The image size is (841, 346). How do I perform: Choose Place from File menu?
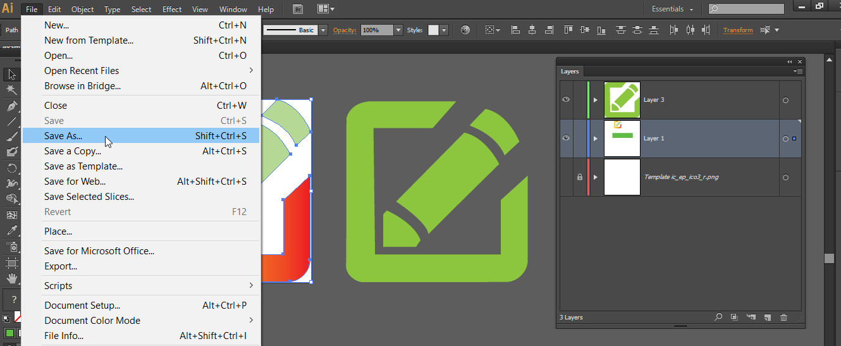pyautogui.click(x=140, y=231)
